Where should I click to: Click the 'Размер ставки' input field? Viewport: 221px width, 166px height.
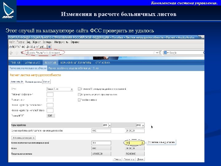[50, 100]
